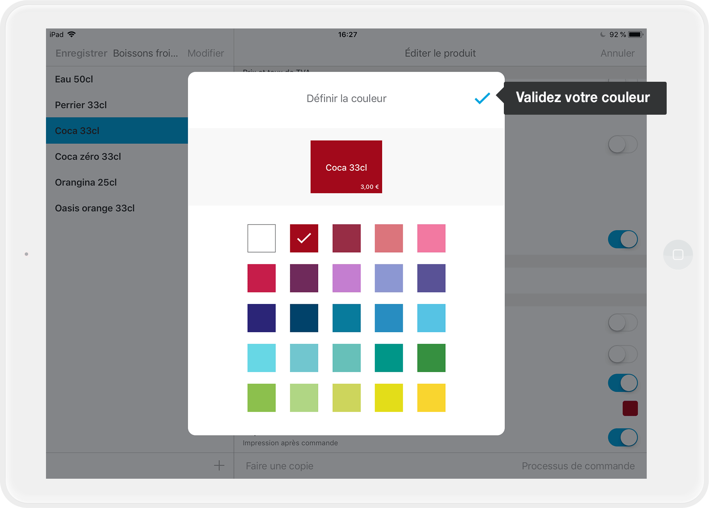Confirm color with the blue checkmark
This screenshot has width=709, height=508.
(x=482, y=98)
